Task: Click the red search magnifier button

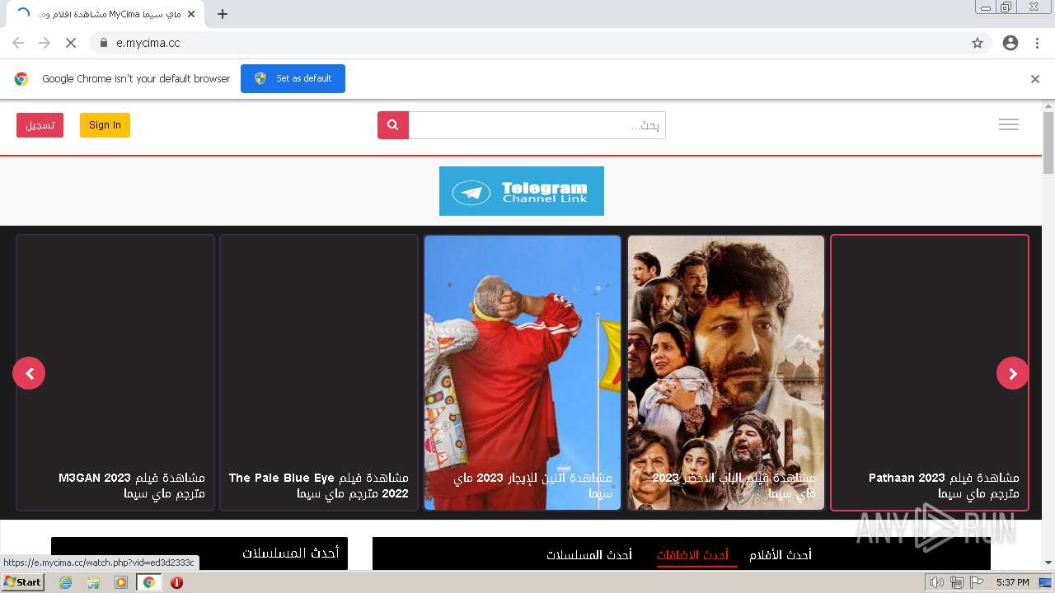Action: [393, 125]
